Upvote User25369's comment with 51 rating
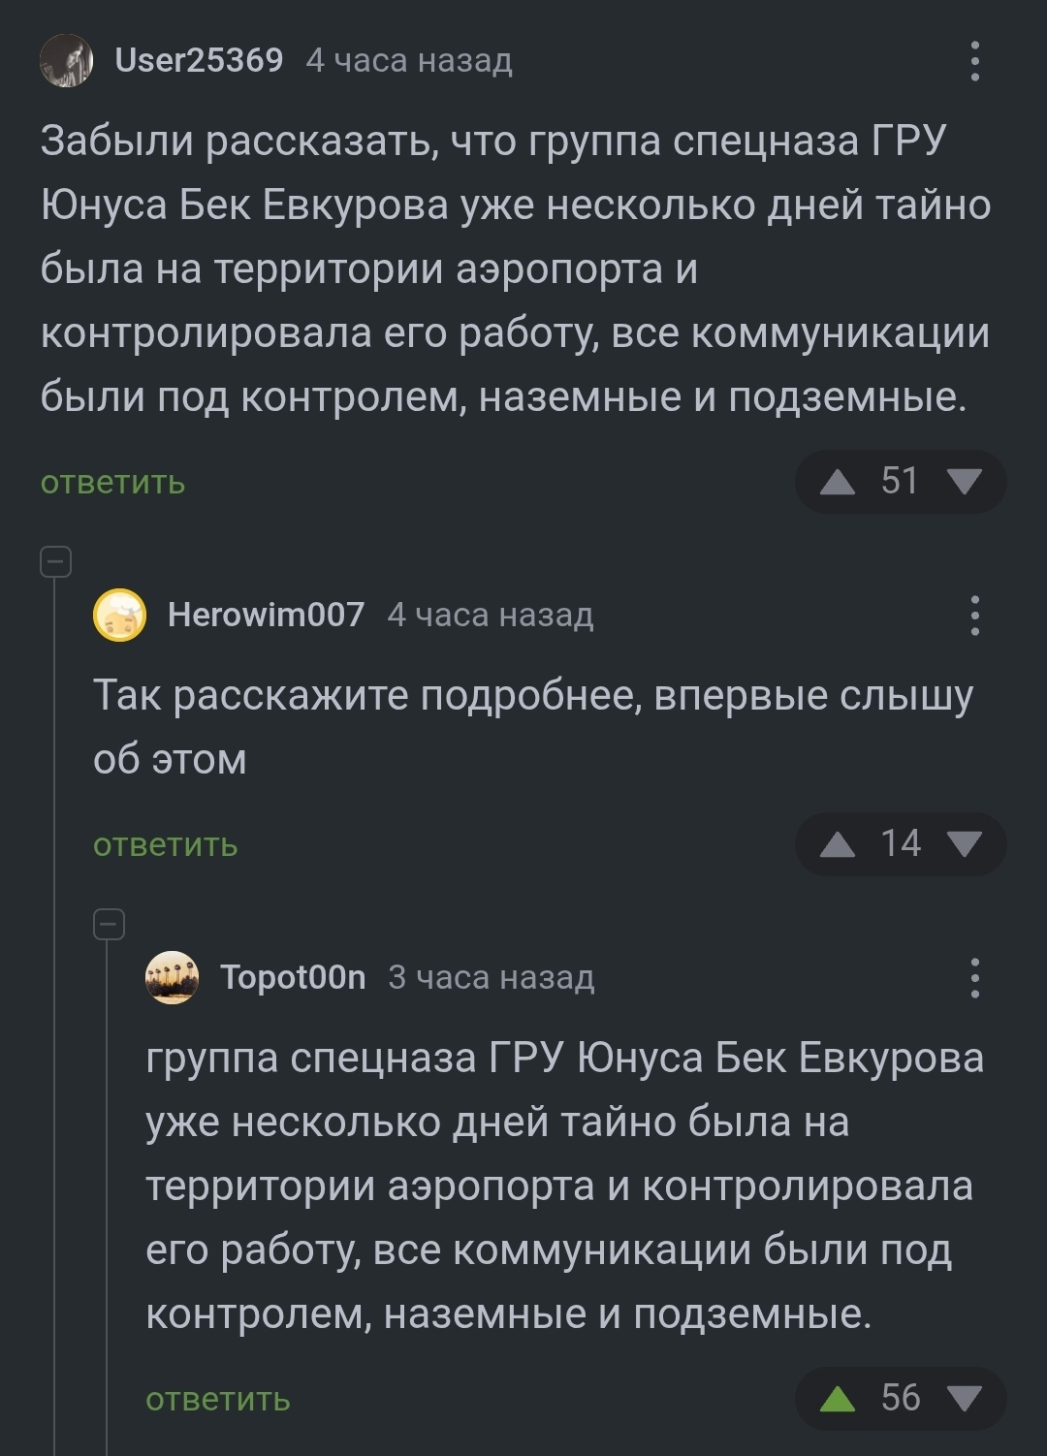Viewport: 1047px width, 1456px height. click(838, 482)
